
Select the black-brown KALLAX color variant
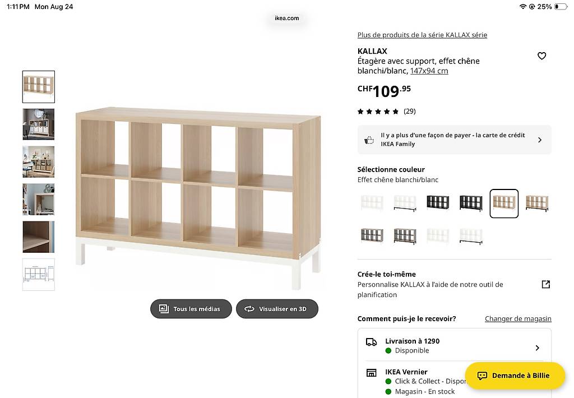point(438,202)
